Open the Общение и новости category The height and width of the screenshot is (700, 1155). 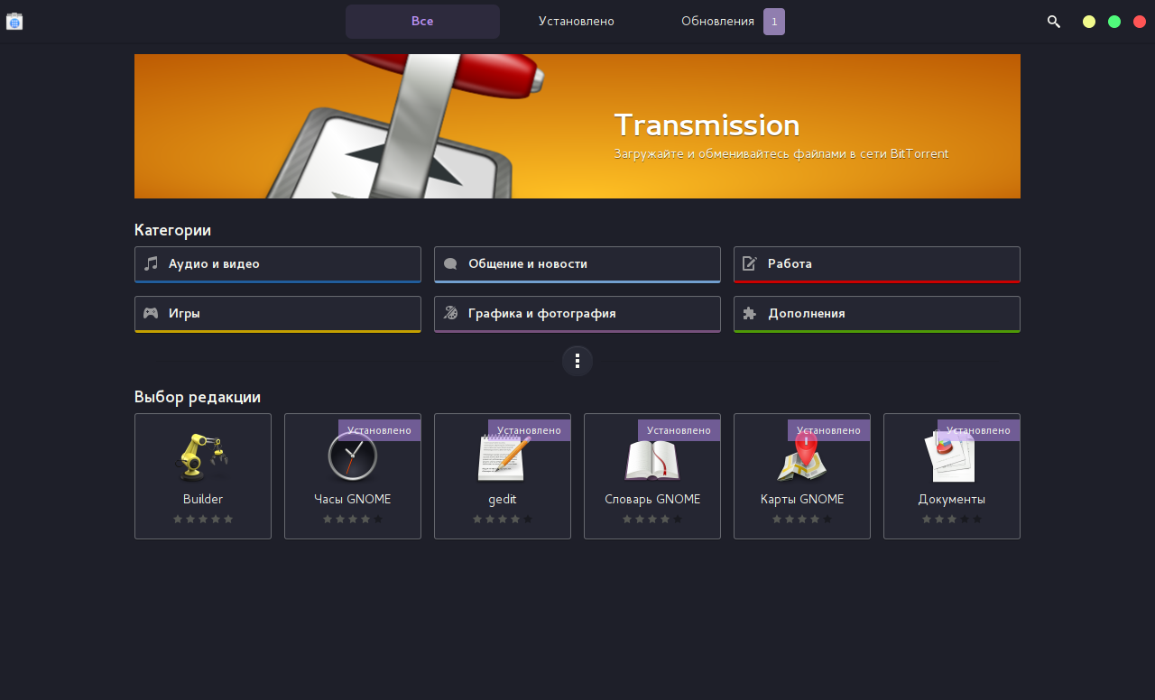(577, 264)
